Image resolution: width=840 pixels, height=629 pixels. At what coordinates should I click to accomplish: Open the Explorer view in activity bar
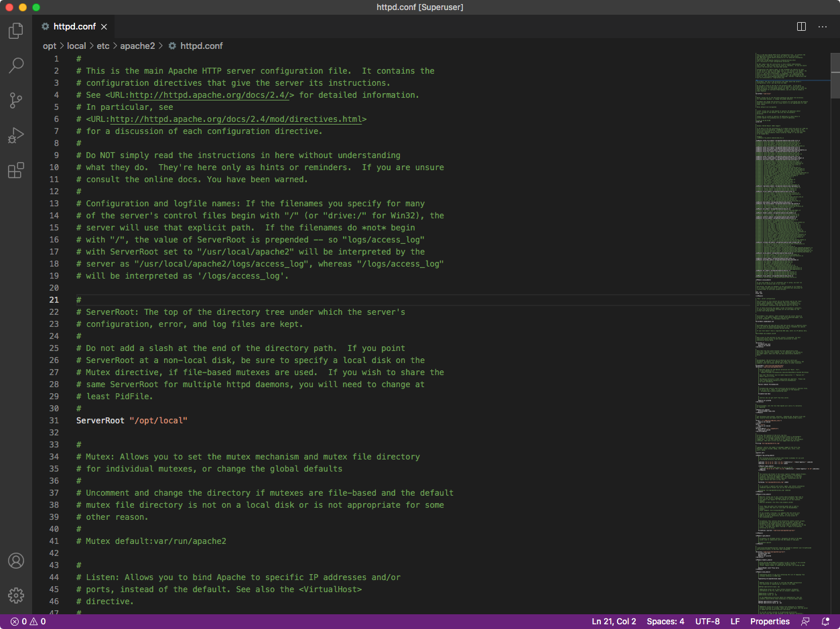coord(15,31)
